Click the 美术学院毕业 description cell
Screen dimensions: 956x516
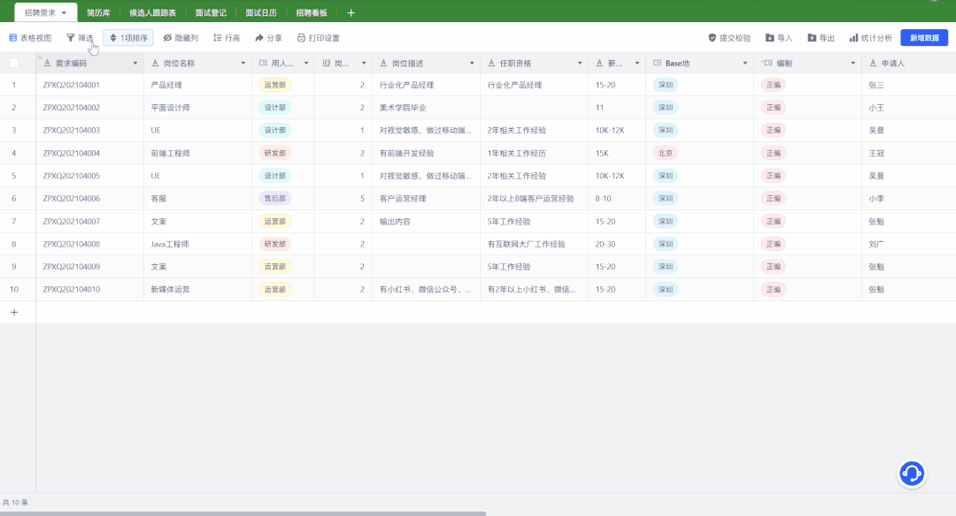click(x=426, y=108)
